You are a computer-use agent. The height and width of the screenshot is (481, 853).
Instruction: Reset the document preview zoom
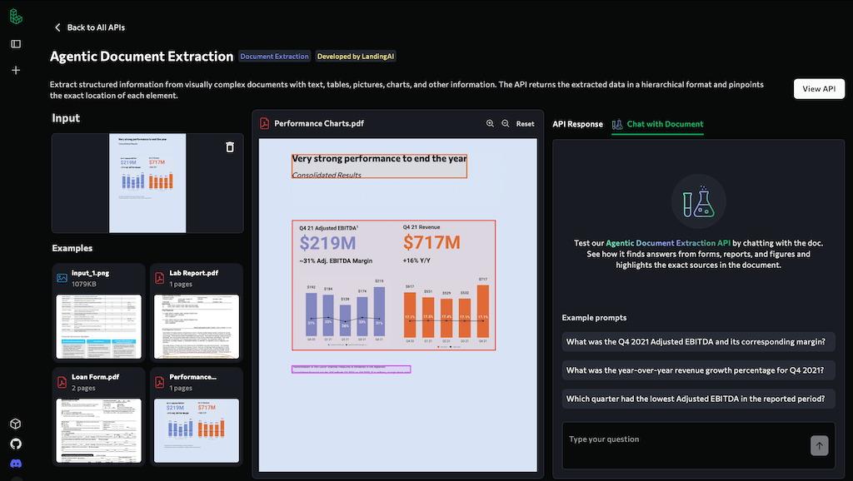tap(525, 124)
